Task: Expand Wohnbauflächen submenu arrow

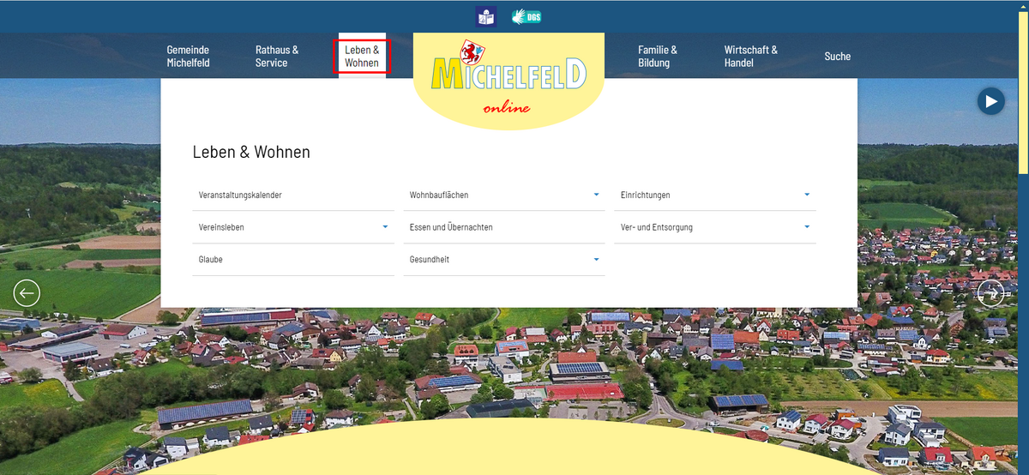Action: 596,195
